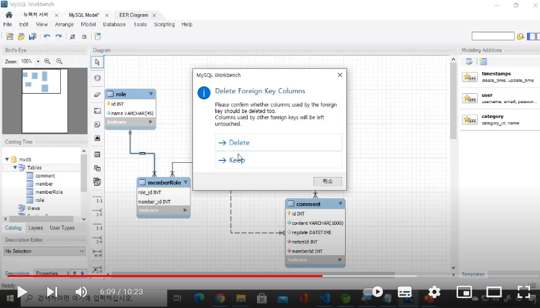Expand role table Indexes section

pos(150,122)
